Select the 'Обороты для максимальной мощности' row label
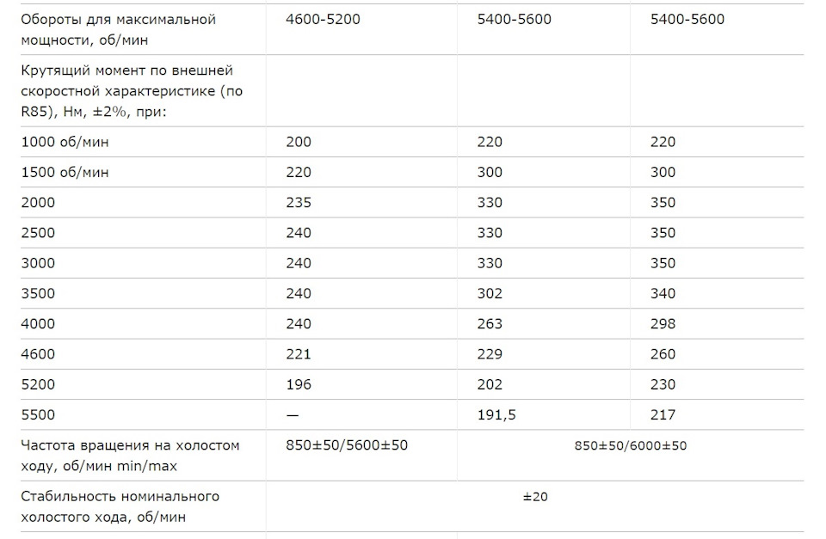Screen dimensions: 826x539 click(118, 27)
